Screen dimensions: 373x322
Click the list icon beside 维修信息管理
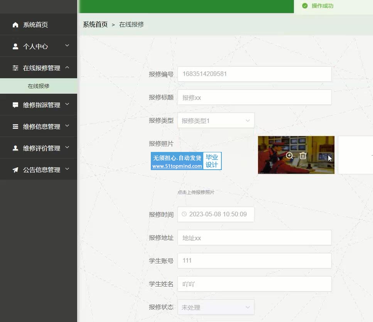coord(15,126)
